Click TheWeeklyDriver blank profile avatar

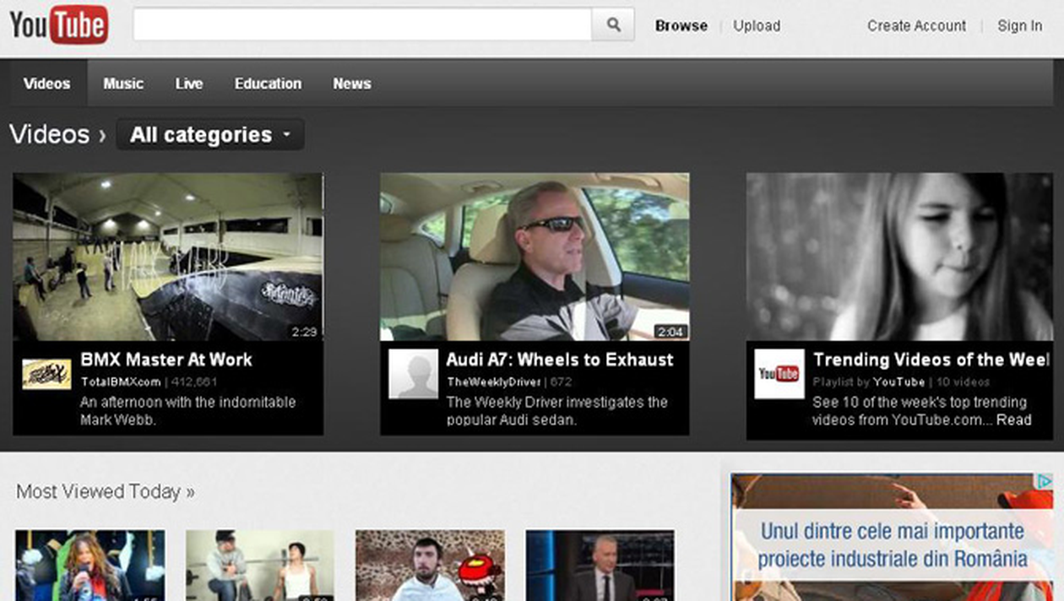413,374
